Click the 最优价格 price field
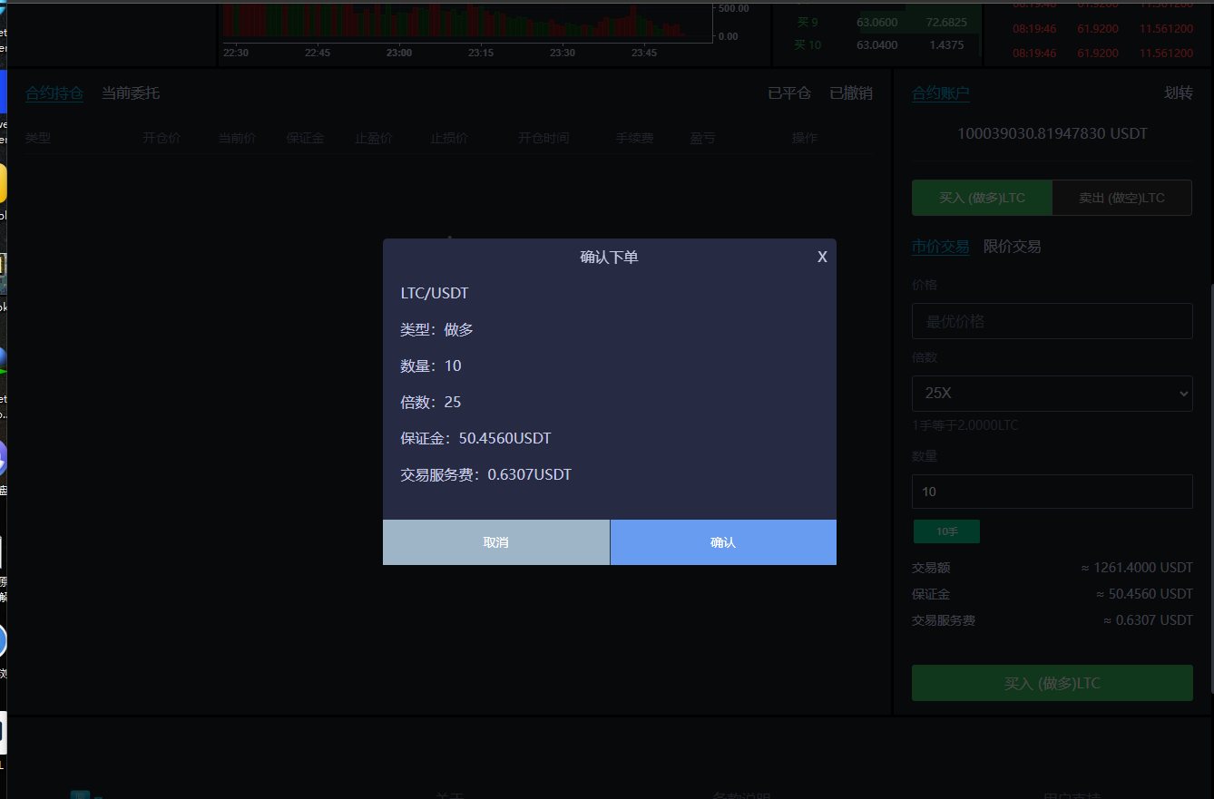Screen dimensions: 1214x799 pyautogui.click(x=1052, y=321)
